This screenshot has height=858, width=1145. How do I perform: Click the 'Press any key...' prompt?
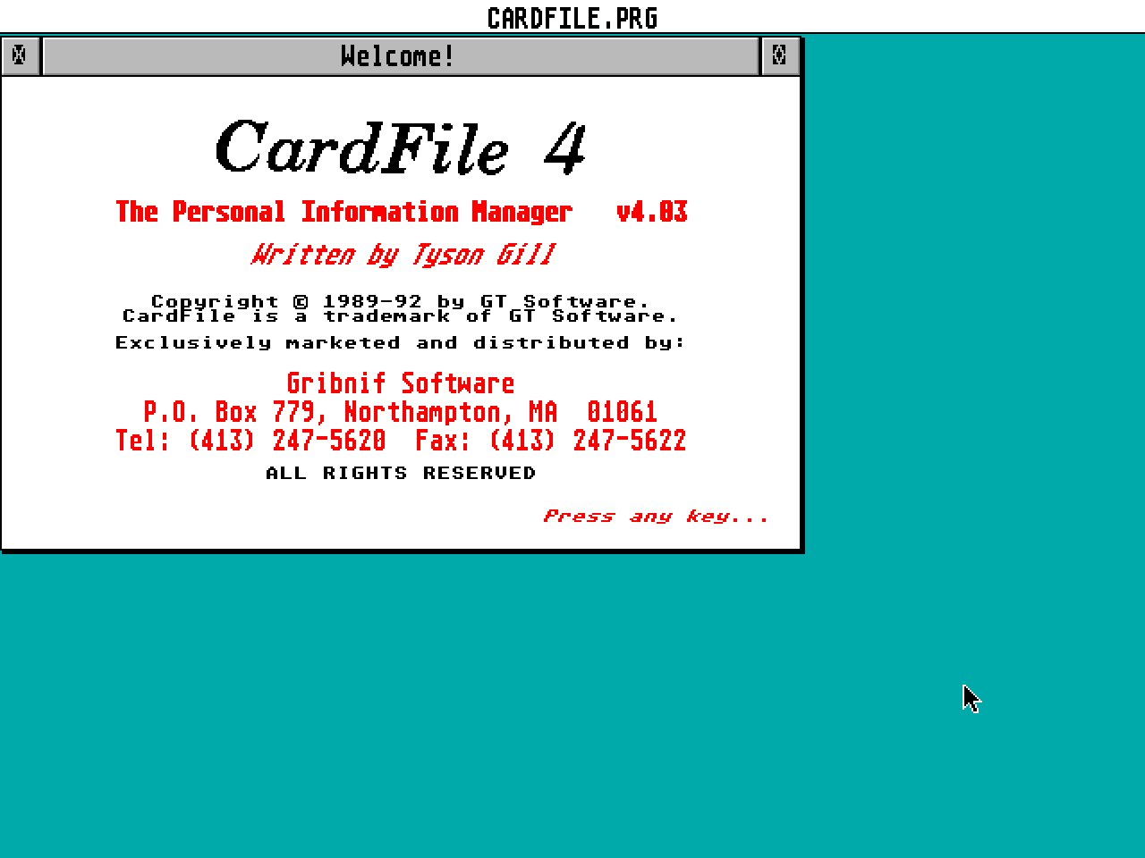click(656, 517)
